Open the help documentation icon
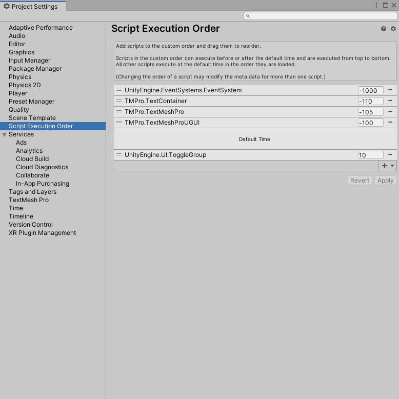This screenshot has width=399, height=399. [x=383, y=29]
